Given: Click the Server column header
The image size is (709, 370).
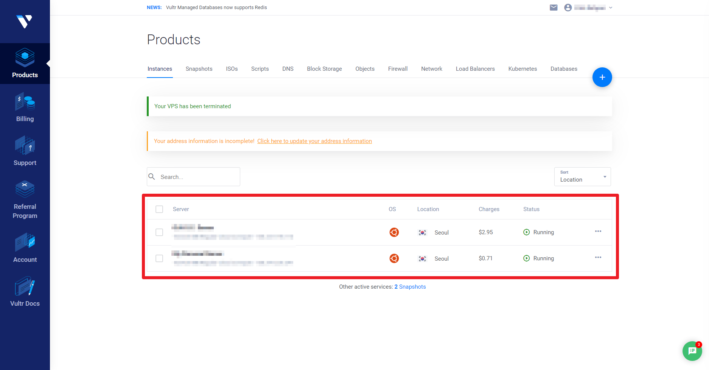Looking at the screenshot, I should (x=181, y=209).
